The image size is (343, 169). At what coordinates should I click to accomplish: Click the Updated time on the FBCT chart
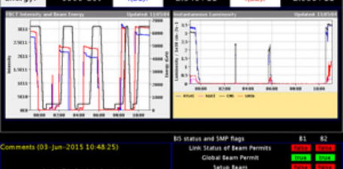(148, 15)
